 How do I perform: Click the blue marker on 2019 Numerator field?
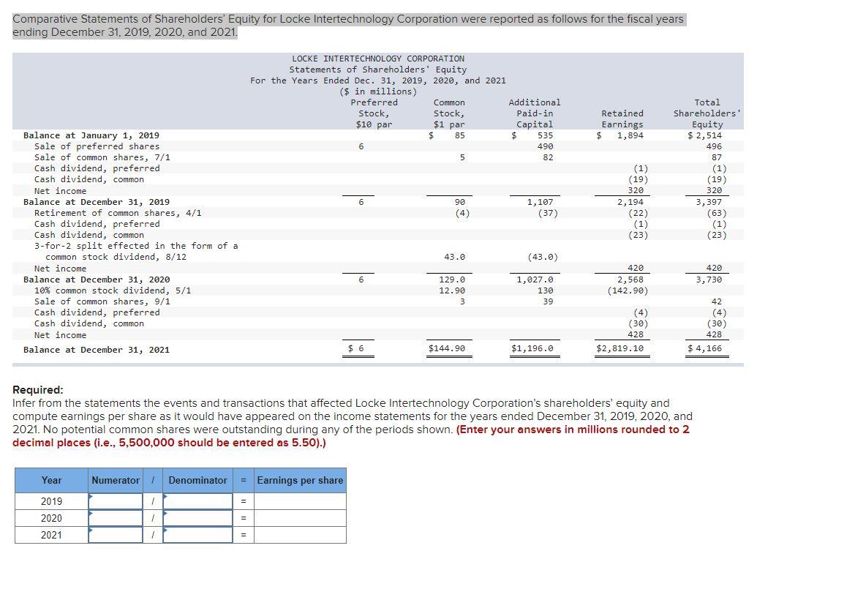[x=90, y=497]
